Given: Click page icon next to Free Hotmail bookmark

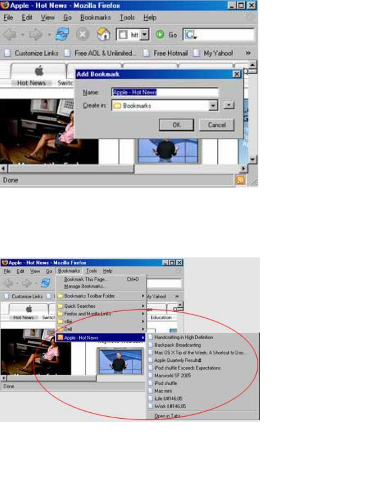Looking at the screenshot, I should (x=147, y=53).
